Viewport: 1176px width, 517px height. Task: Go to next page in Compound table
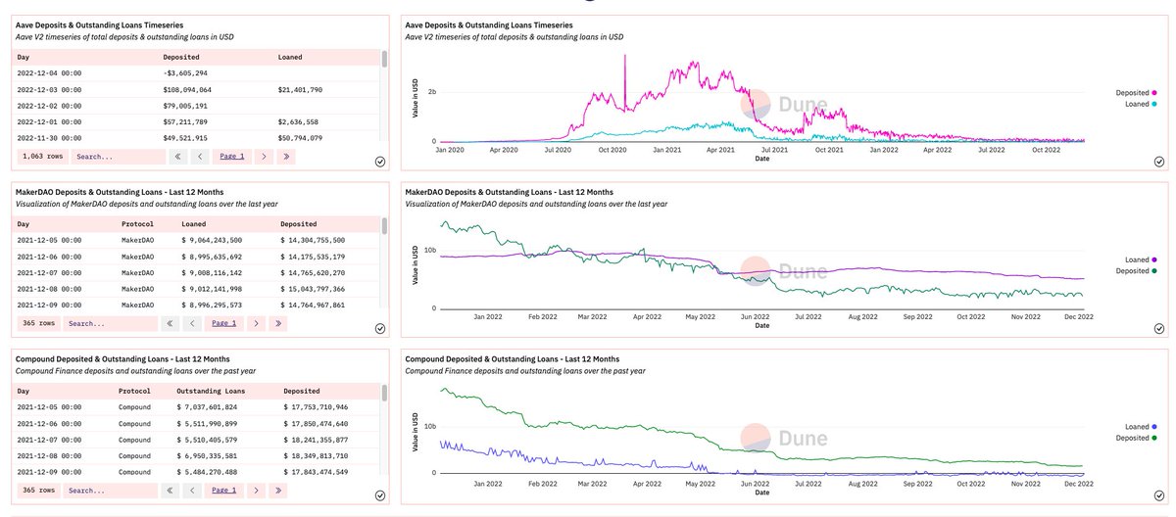pos(256,490)
